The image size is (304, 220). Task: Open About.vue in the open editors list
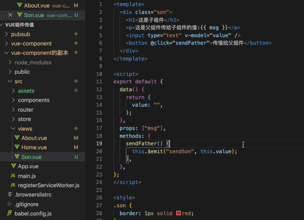point(42,5)
